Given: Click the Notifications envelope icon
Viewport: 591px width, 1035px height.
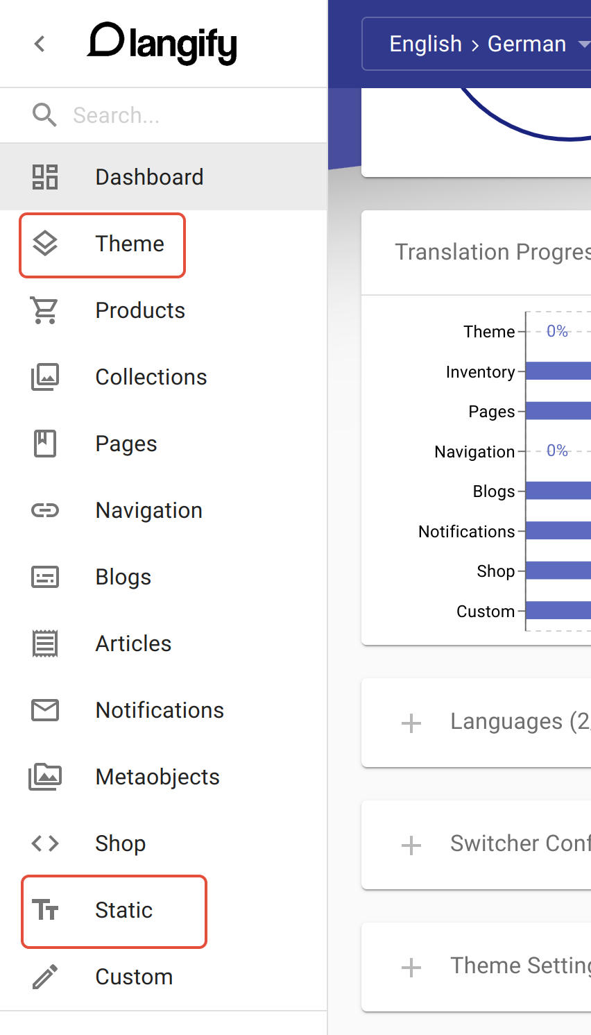Looking at the screenshot, I should click(x=45, y=710).
